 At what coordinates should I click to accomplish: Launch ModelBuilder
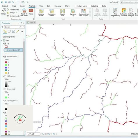coord(13,10)
